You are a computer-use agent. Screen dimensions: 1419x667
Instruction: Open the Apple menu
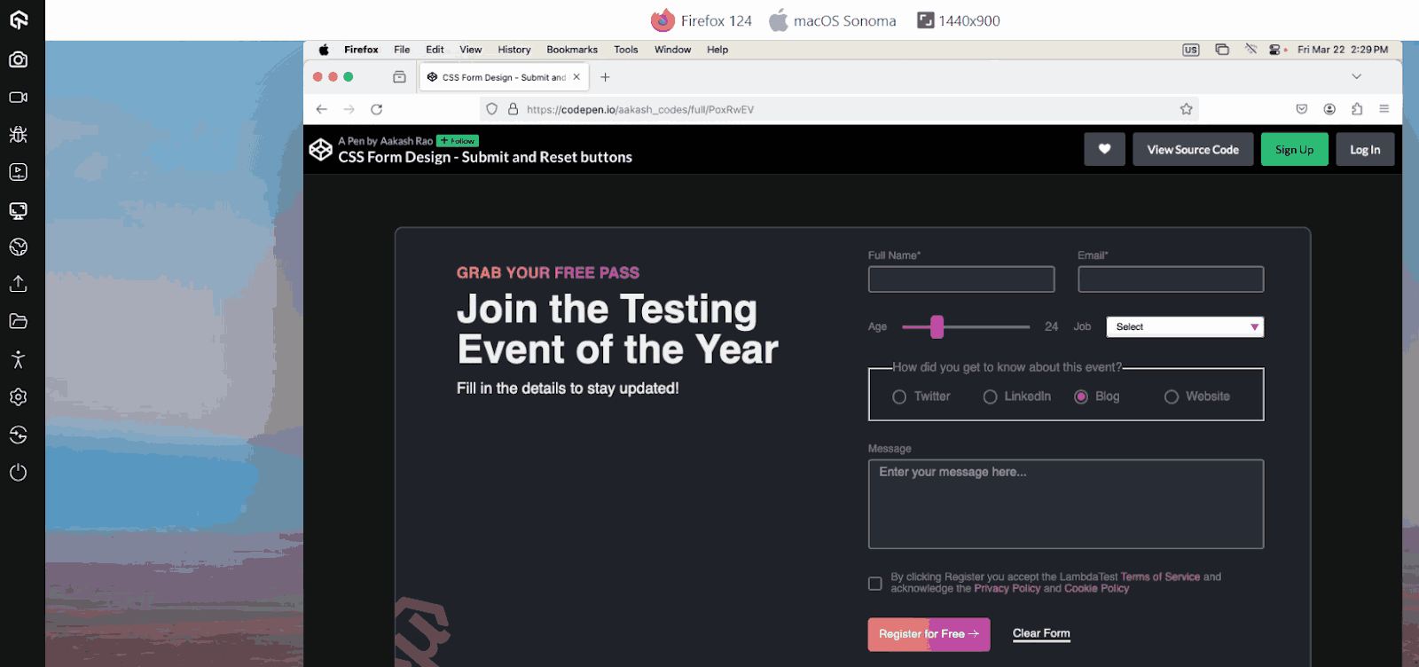(x=324, y=50)
